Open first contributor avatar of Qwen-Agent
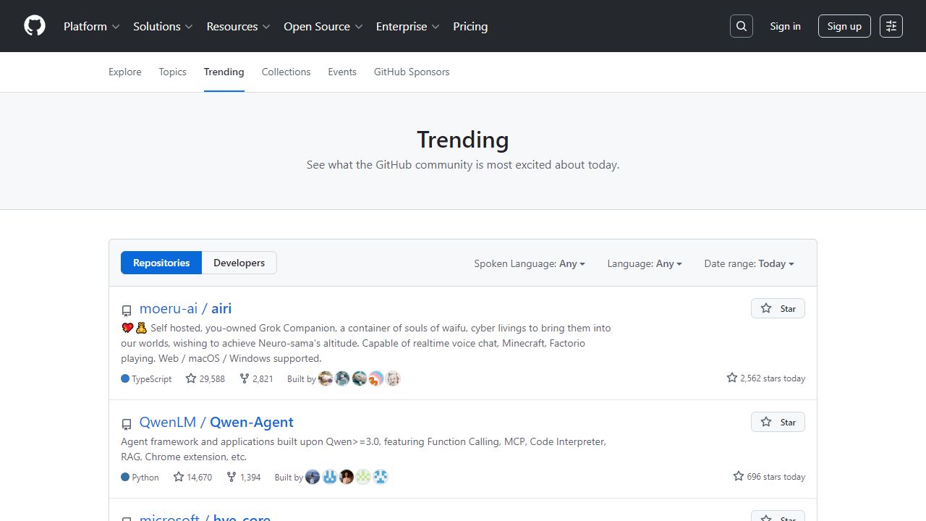The height and width of the screenshot is (521, 926). 313,477
